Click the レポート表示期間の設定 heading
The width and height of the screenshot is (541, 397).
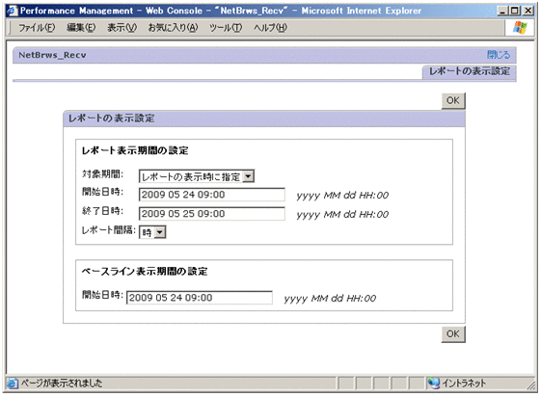point(135,151)
